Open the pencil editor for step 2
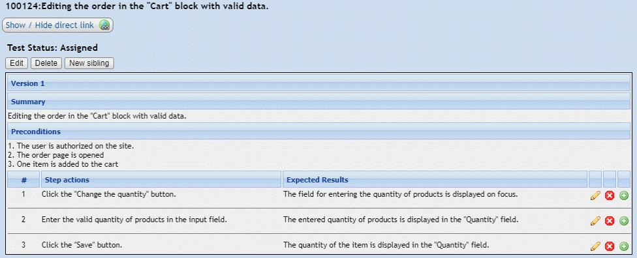The height and width of the screenshot is (258, 637). pos(595,221)
